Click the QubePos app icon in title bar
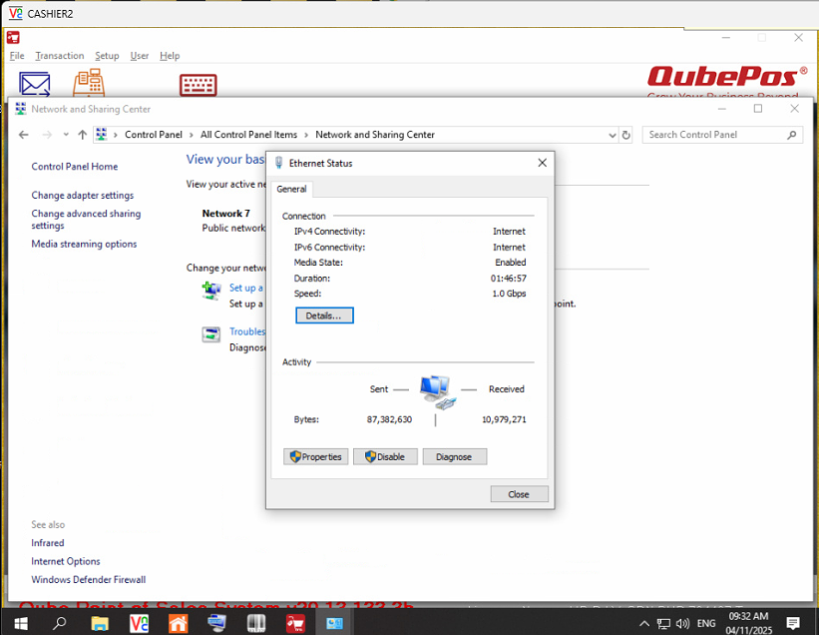This screenshot has height=635, width=819. (x=13, y=37)
